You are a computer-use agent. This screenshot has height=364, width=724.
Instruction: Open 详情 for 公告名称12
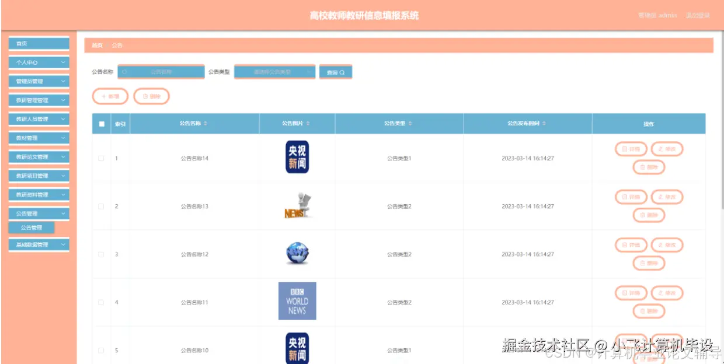[x=631, y=245]
